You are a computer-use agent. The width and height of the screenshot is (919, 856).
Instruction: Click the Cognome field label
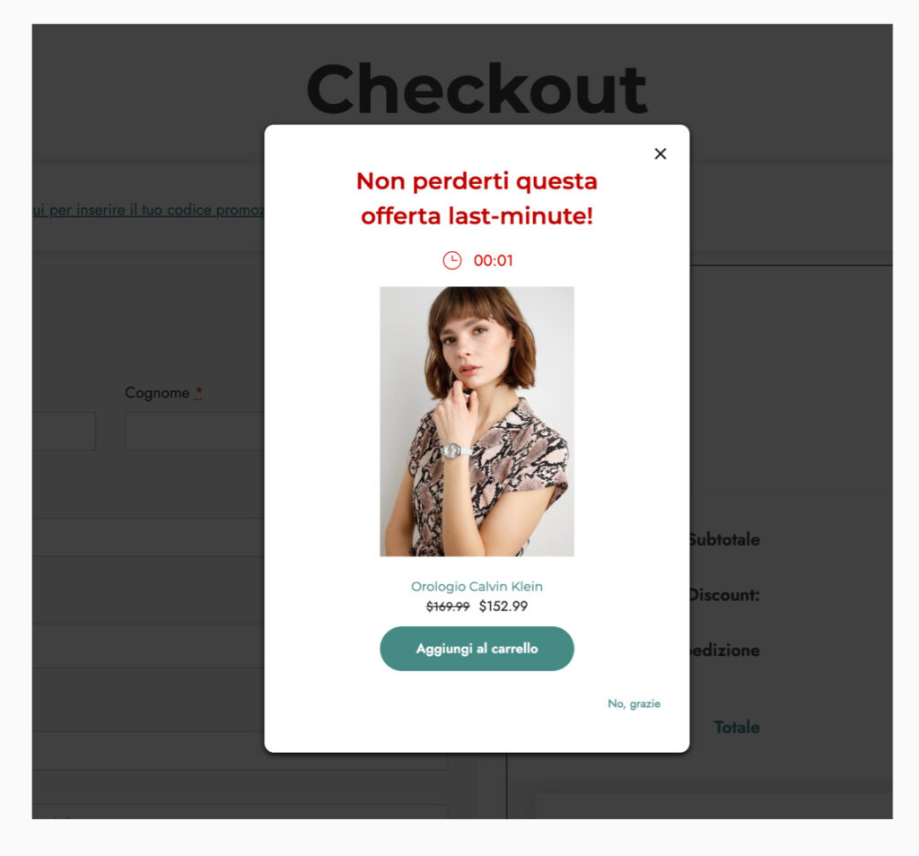coord(157,393)
